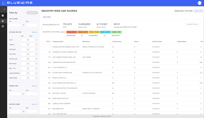
Task: Click the Lynden Oilfield Services DBA name
Action: point(92,73)
